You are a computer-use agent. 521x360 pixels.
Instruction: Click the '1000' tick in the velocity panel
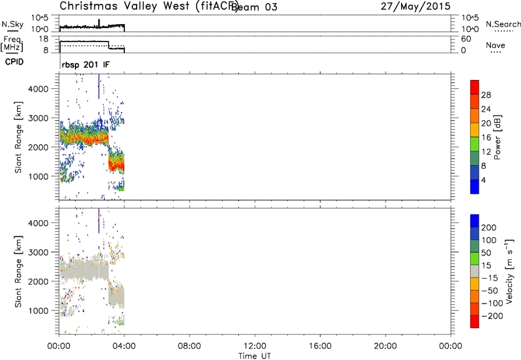(38, 311)
